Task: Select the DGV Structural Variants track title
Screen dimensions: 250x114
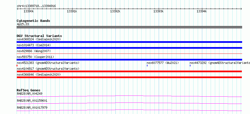Action: click(x=39, y=36)
